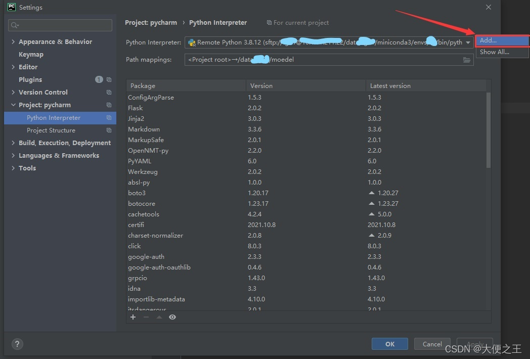Select the ConfigArgParse package row
Viewport: 530px width, 359px height.
tap(306, 98)
